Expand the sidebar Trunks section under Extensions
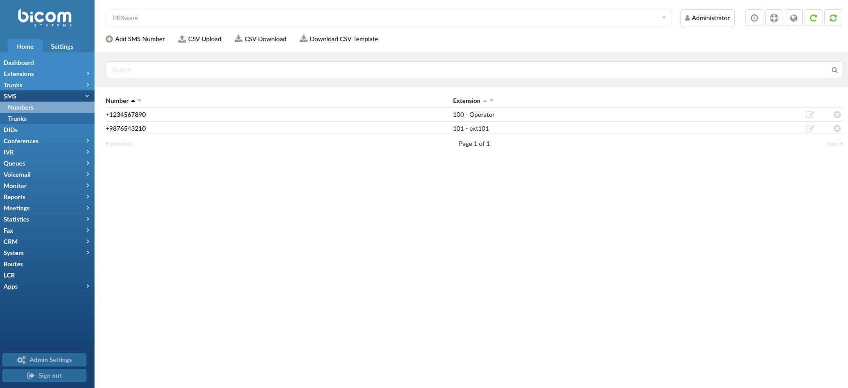The width and height of the screenshot is (848, 388). pyautogui.click(x=47, y=85)
